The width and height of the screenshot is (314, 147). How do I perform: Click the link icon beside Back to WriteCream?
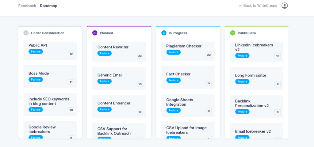240,6
